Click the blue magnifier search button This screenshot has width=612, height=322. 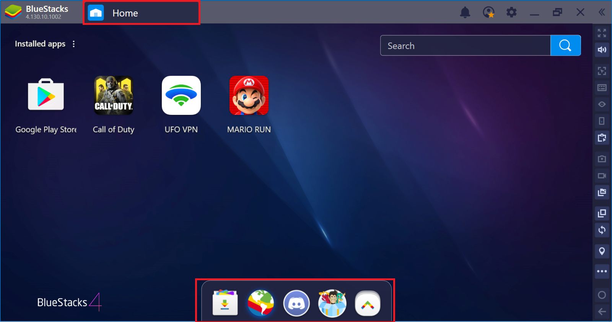[x=565, y=46]
